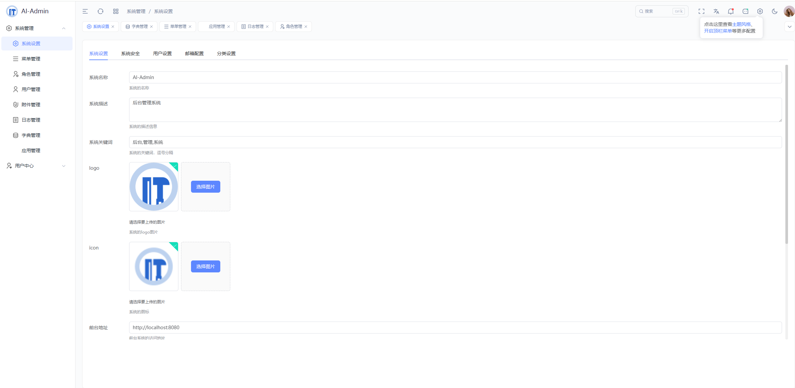Open the language translation icon
The image size is (795, 388).
click(x=716, y=11)
